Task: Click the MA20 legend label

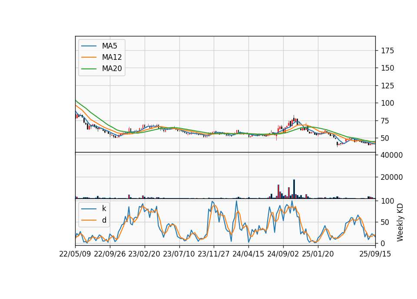Action: pos(112,68)
